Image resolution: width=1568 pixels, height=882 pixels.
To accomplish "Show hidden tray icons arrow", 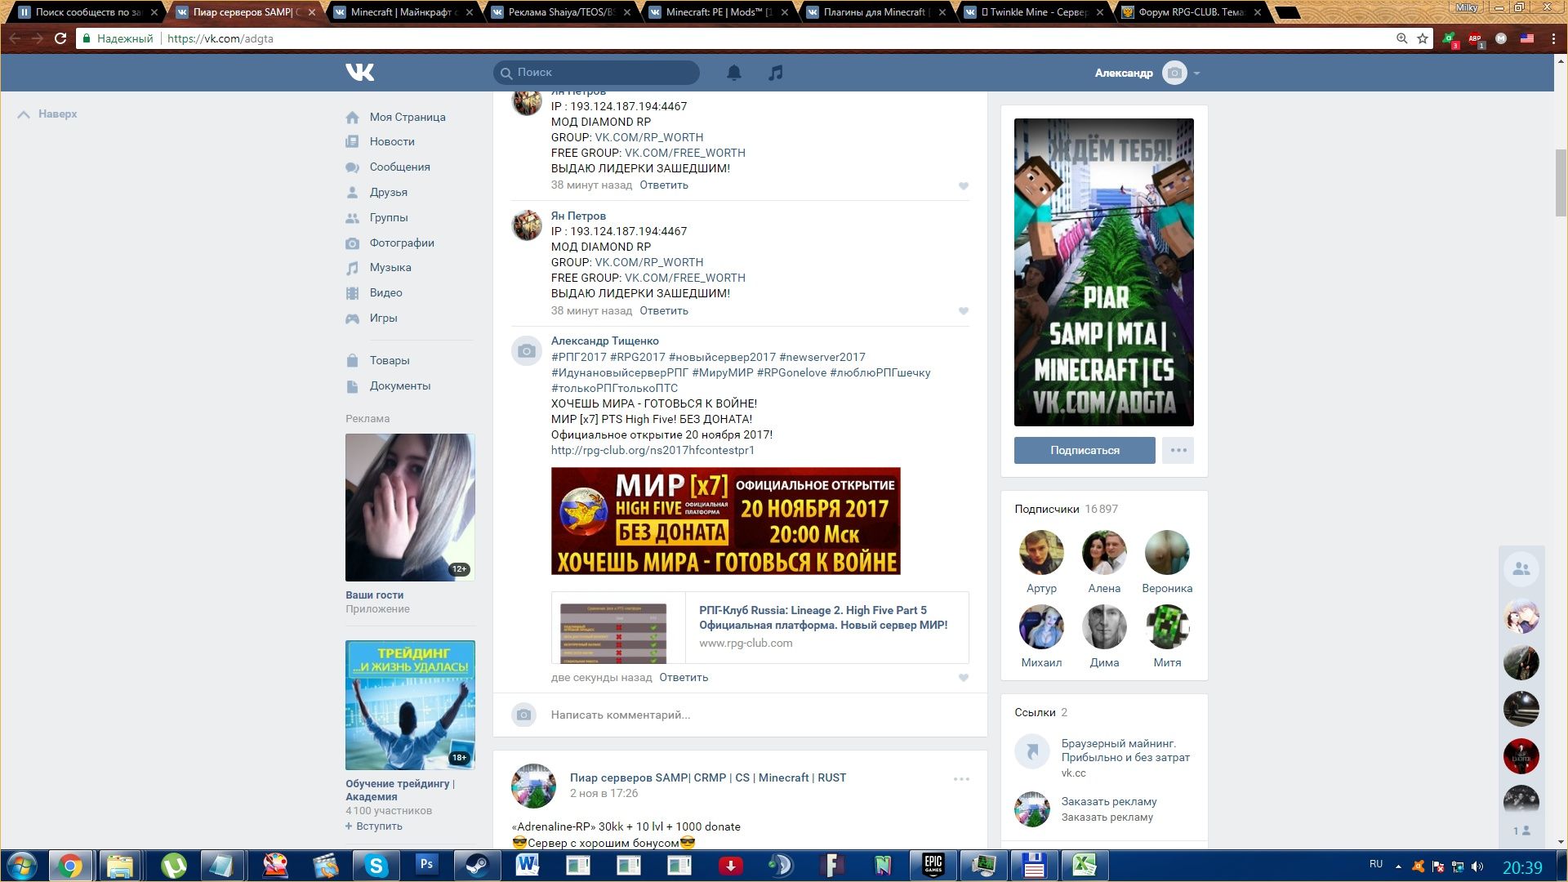I will pos(1398,866).
